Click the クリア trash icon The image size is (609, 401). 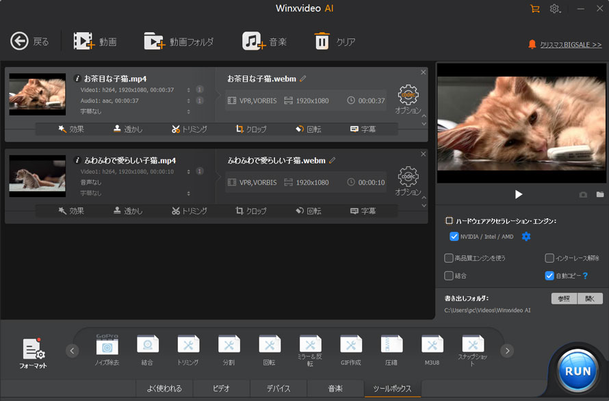pyautogui.click(x=322, y=41)
